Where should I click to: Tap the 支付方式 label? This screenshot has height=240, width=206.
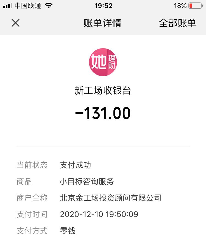point(32,231)
